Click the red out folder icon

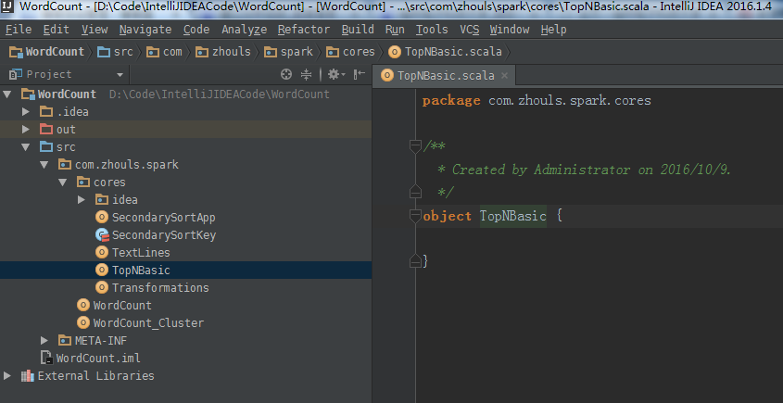click(46, 130)
